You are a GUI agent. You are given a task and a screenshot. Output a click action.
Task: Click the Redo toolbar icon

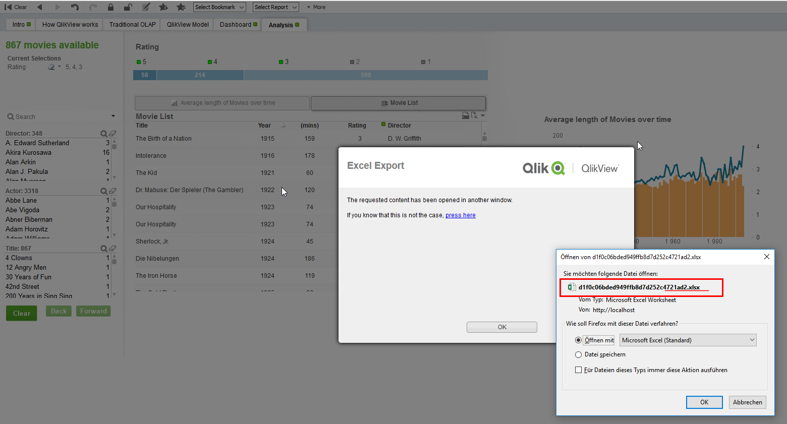click(93, 7)
